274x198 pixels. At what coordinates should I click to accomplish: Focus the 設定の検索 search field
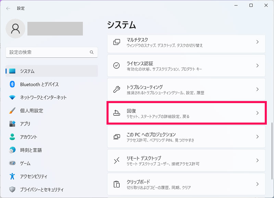[52, 52]
